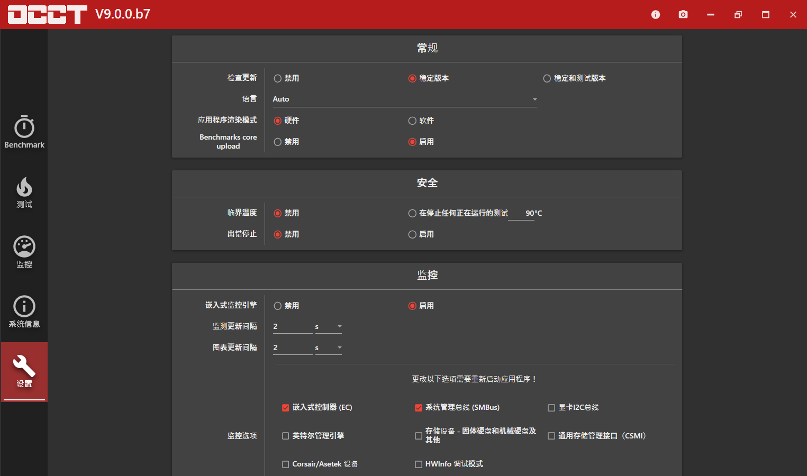This screenshot has height=476, width=807.
Task: Click the 更改以下选项需要重新启动应用程序 notice
Action: (475, 379)
